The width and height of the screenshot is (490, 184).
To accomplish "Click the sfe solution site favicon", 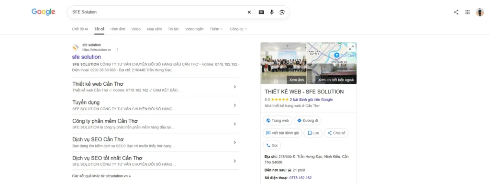I will click(x=76, y=47).
